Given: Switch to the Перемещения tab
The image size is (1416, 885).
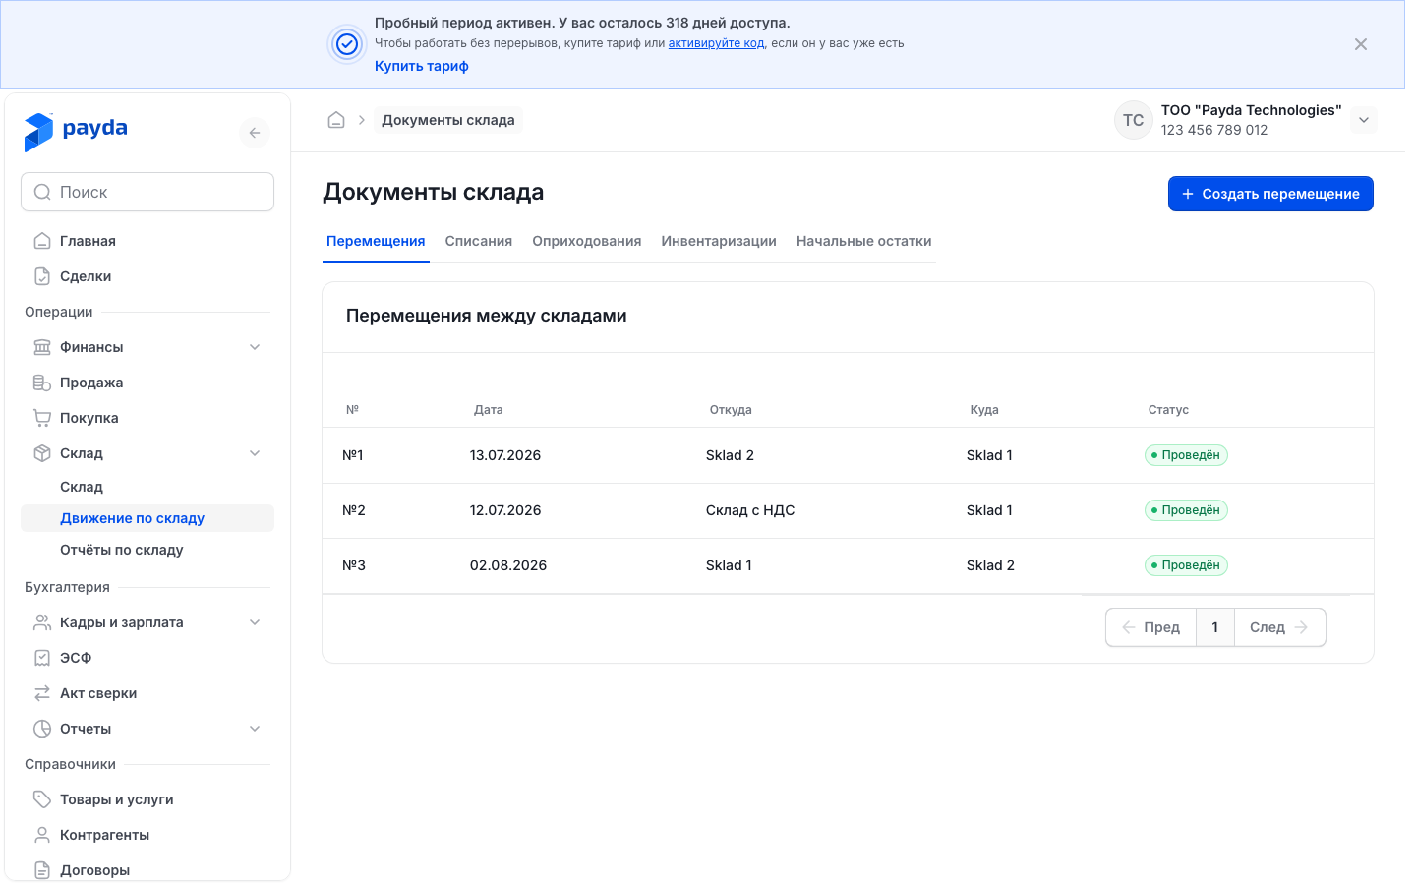Looking at the screenshot, I should click(376, 241).
